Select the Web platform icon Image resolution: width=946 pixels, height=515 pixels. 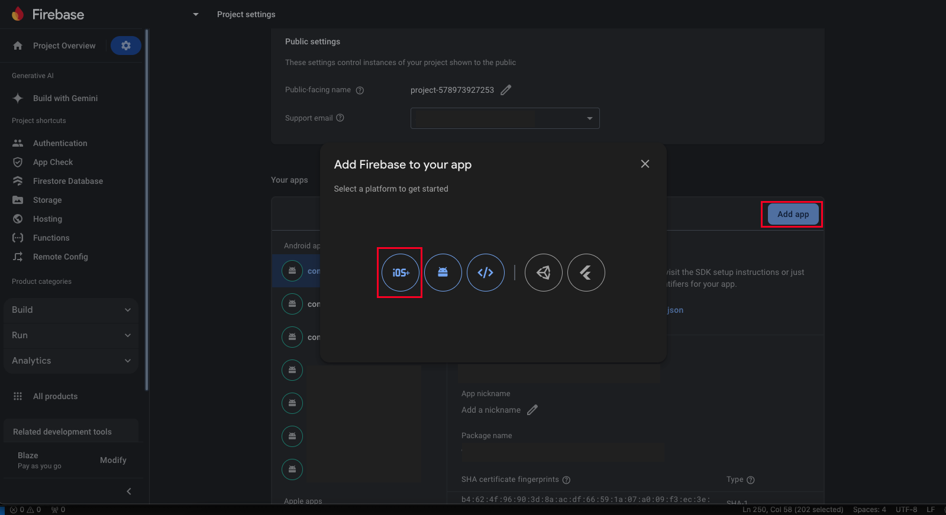click(486, 273)
